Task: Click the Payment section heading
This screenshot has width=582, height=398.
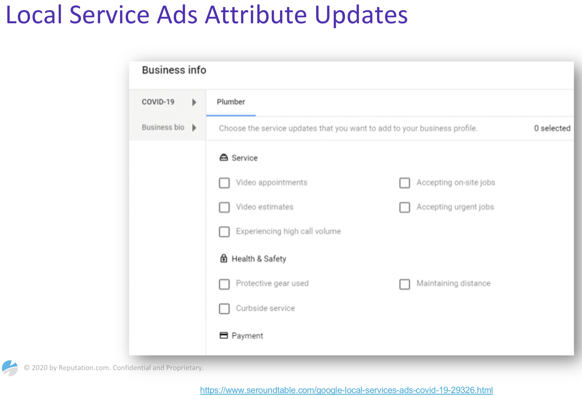Action: [247, 336]
